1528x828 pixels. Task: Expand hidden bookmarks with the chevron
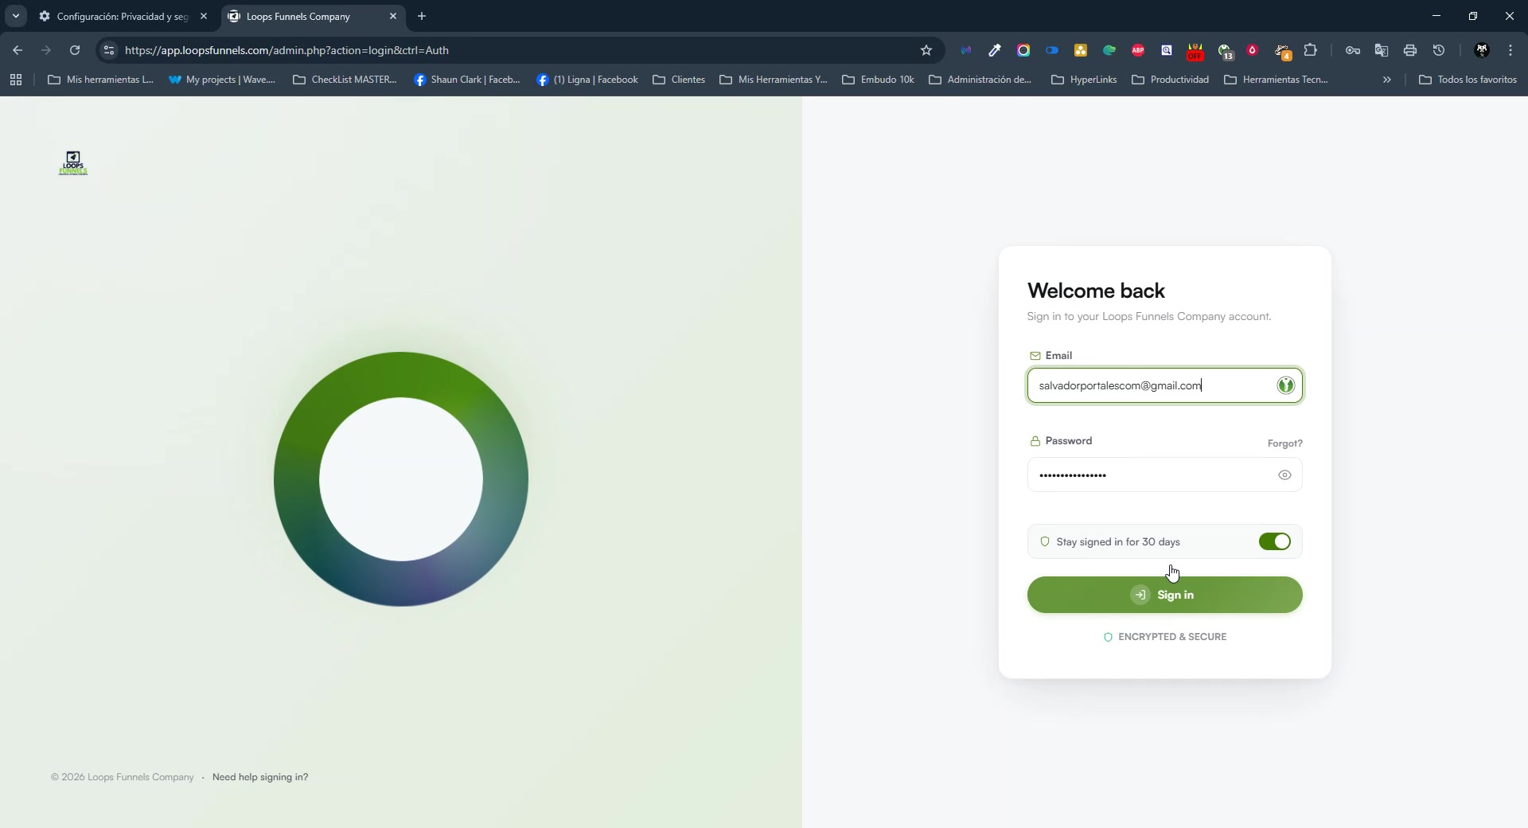coord(1387,80)
